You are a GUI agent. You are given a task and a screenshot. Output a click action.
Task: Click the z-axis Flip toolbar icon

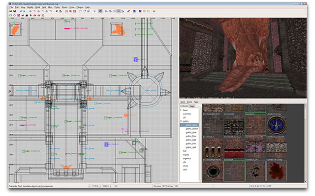tap(47, 11)
